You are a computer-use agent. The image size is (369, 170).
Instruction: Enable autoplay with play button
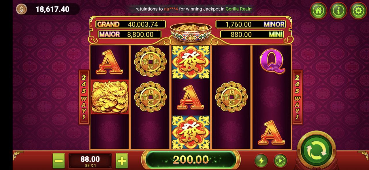point(280,161)
